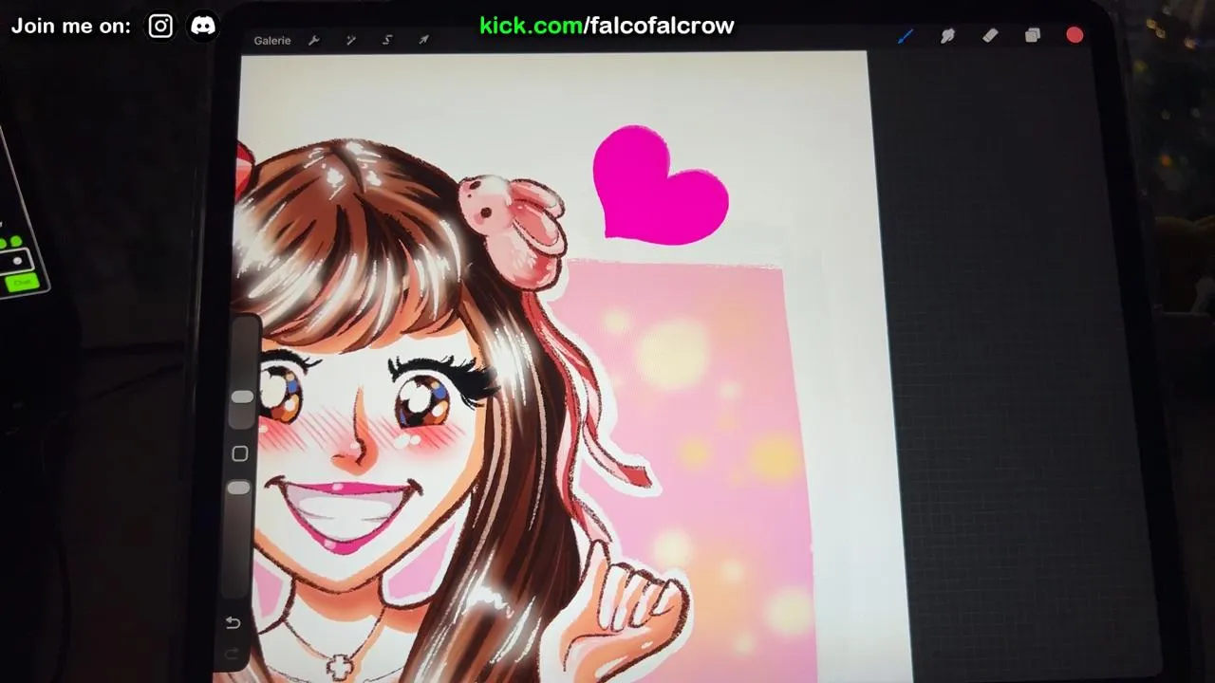Open the Instagram icon in overlay

pos(160,27)
